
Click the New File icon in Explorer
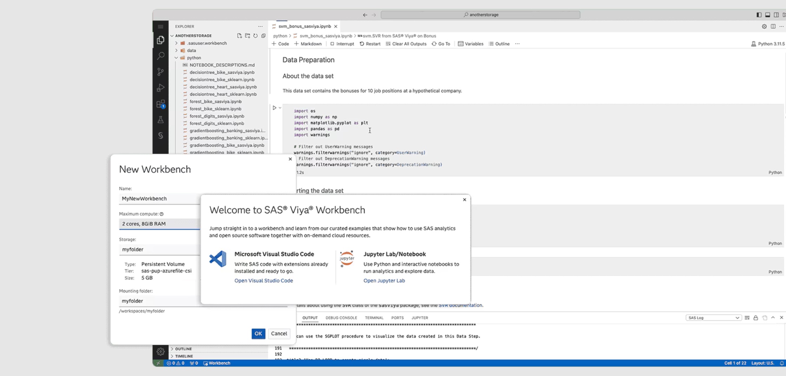click(x=239, y=36)
